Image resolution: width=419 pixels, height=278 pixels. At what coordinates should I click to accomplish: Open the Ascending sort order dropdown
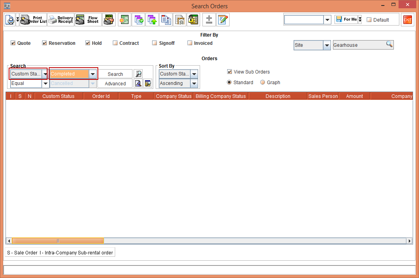(194, 83)
